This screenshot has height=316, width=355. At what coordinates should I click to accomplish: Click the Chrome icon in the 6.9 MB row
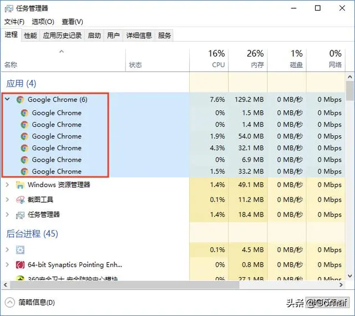24,160
